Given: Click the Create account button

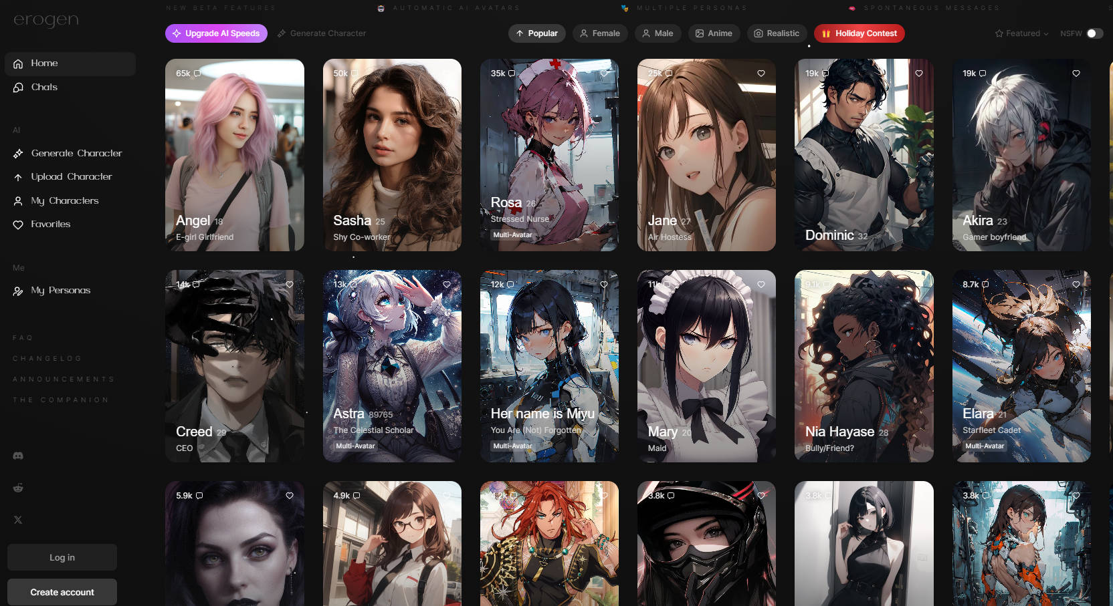Looking at the screenshot, I should coord(62,592).
